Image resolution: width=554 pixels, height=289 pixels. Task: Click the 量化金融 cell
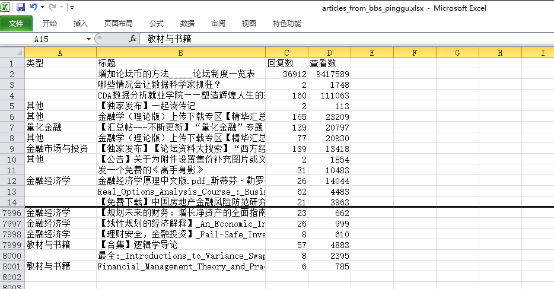tap(61, 127)
